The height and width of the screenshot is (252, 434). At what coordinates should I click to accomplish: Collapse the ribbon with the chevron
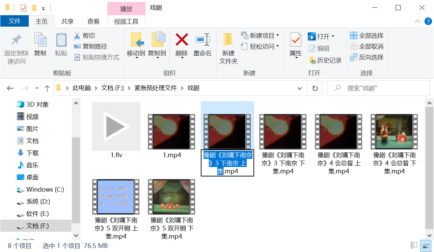[x=417, y=21]
